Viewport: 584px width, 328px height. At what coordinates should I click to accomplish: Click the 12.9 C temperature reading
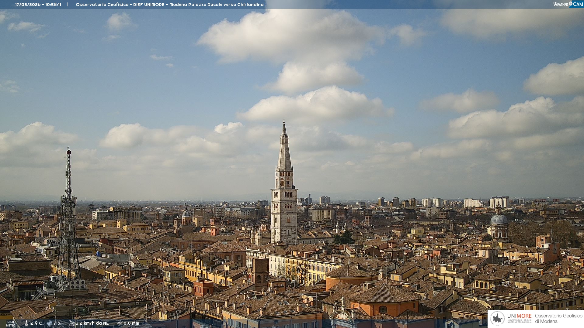click(x=36, y=323)
